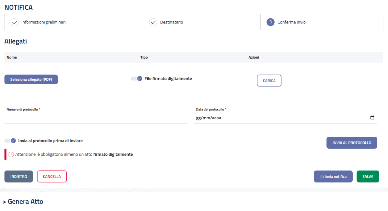Click the firmato digitalmente warning text
Viewport: 388px width, 211px height.
point(113,154)
